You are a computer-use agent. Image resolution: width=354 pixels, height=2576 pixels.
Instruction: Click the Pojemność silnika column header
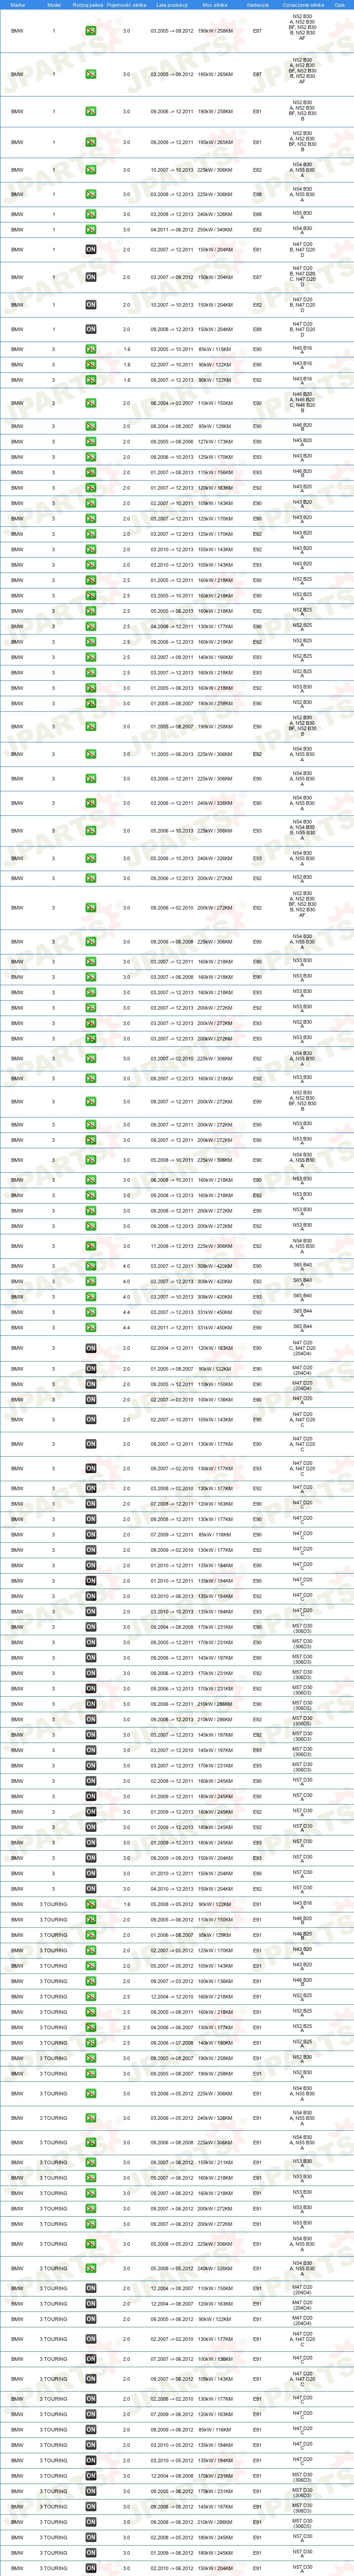(126, 5)
